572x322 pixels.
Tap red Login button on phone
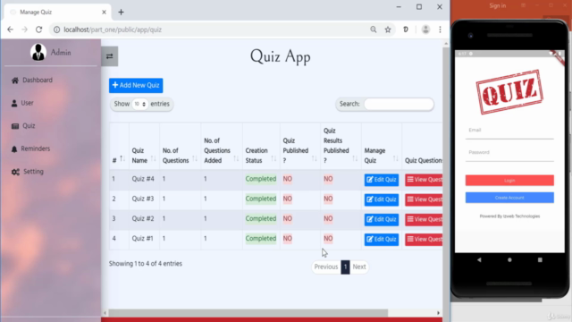pos(509,181)
